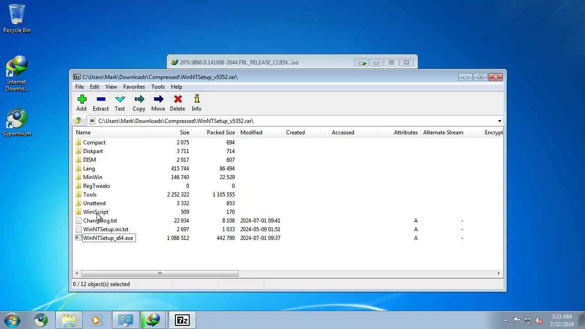Click the archive path address field

click(295, 121)
